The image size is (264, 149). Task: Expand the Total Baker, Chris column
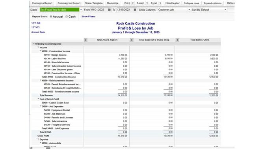177,40
